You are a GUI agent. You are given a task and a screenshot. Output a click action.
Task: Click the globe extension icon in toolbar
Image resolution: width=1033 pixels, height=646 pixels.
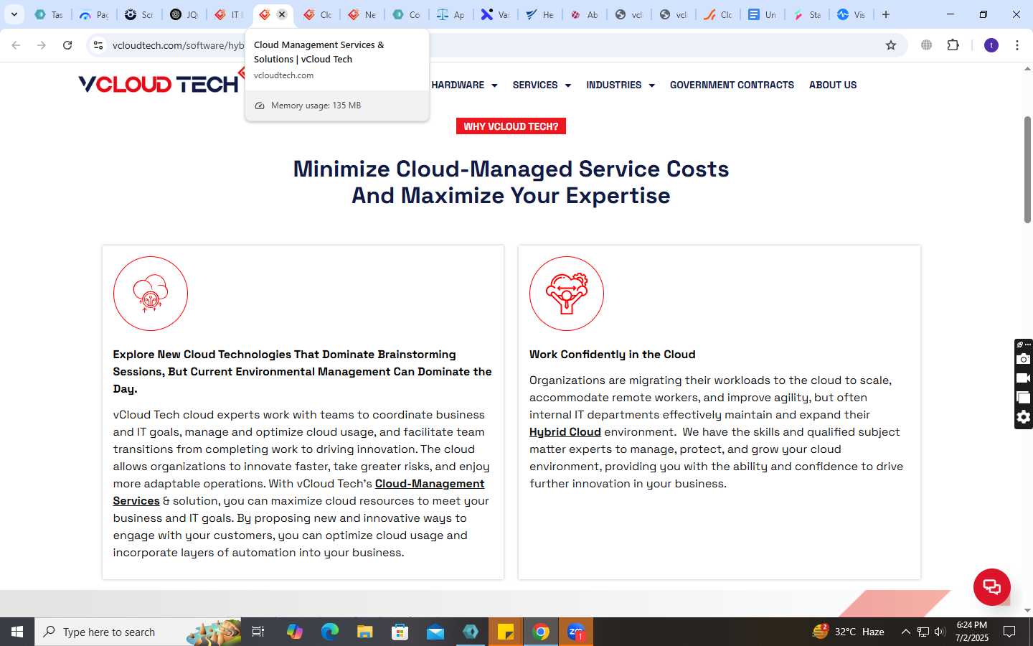click(x=927, y=45)
